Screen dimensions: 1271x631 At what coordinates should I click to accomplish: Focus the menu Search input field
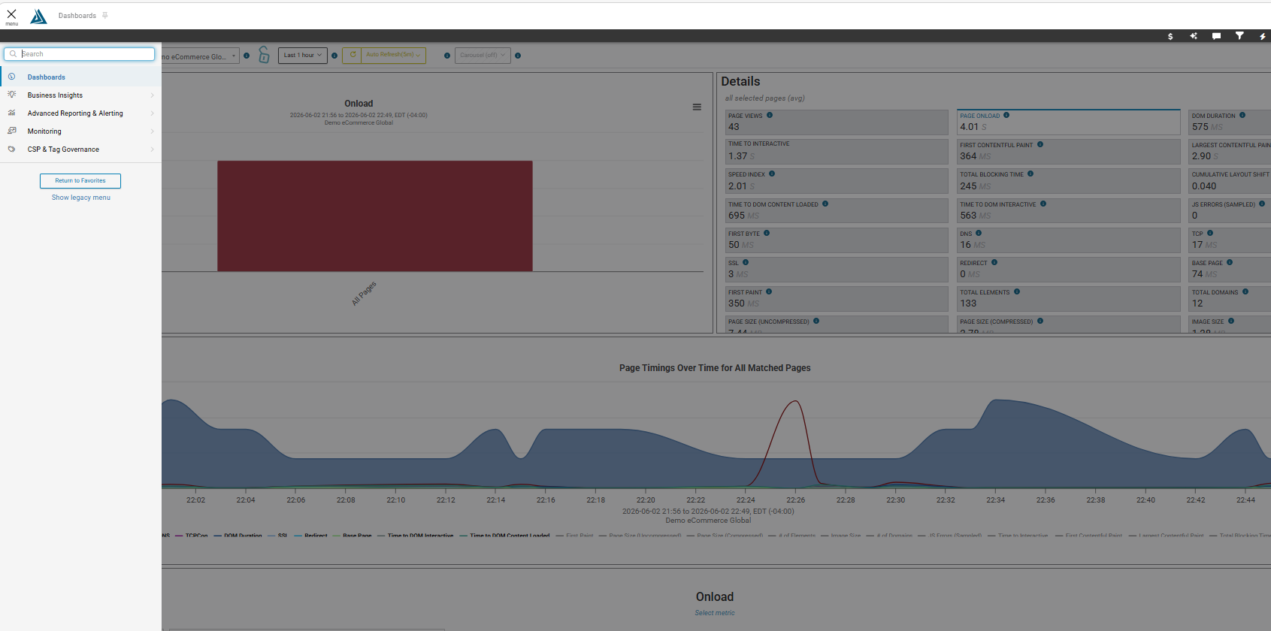click(x=79, y=54)
